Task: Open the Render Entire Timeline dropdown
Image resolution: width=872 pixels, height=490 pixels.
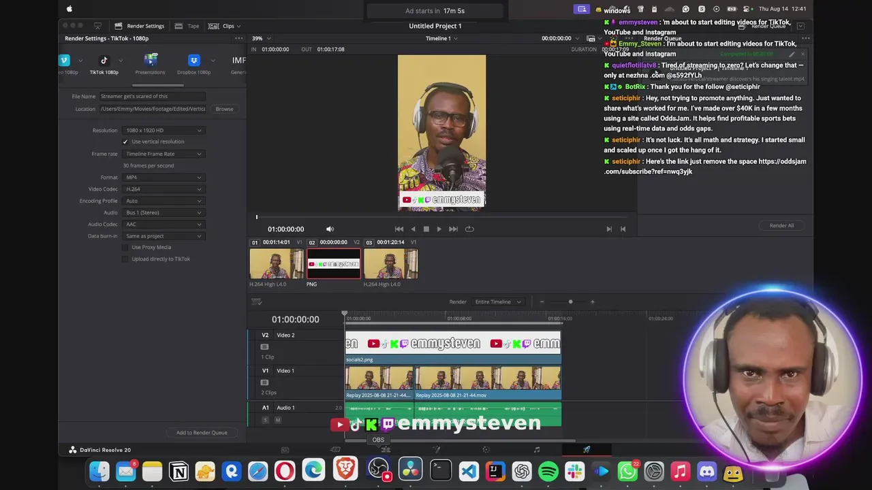Action: 497,301
